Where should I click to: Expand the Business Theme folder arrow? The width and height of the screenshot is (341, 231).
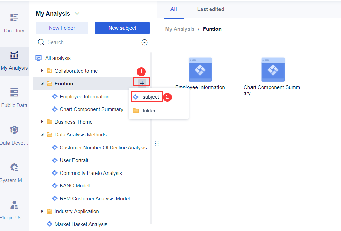[42, 122]
